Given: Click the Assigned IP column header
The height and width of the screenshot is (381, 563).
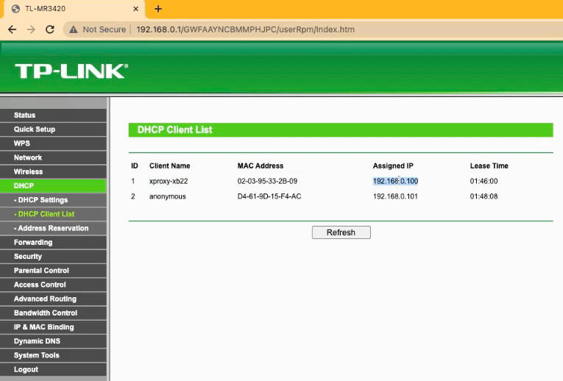Looking at the screenshot, I should tap(393, 165).
